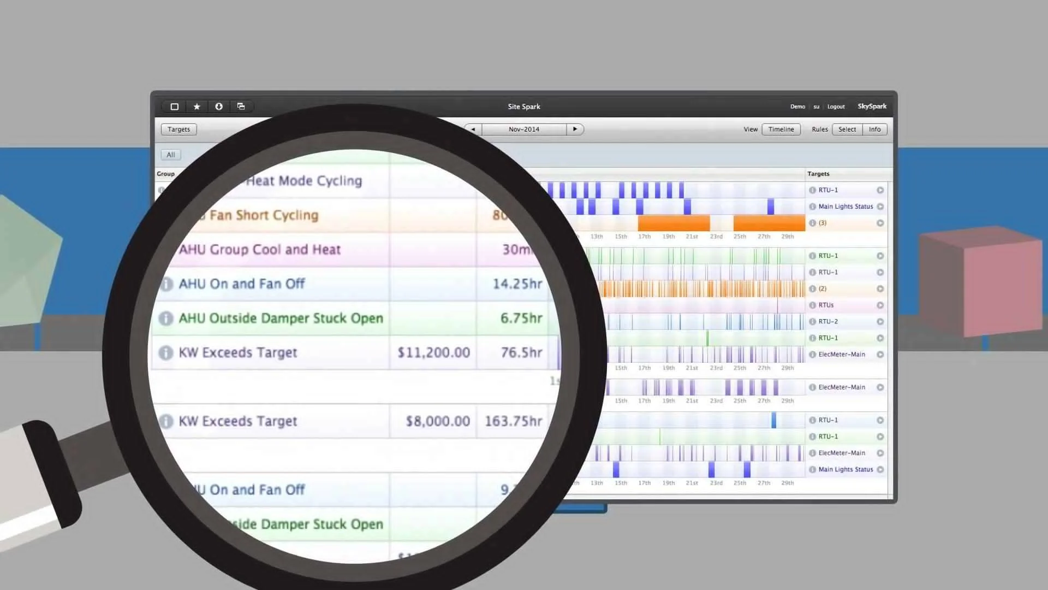This screenshot has height=590, width=1048.
Task: Click the download arrow icon in toolbar
Action: point(219,107)
